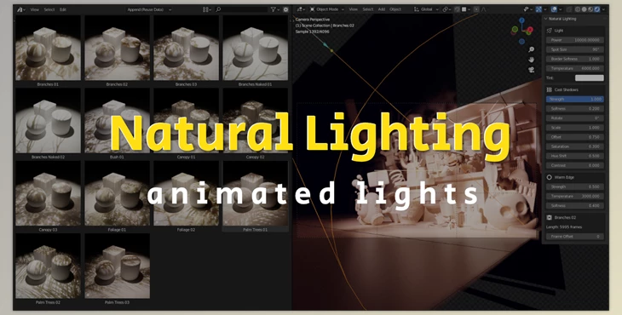Screen dimensions: 622x315
Task: Click the light Tint color swatch
Action: (589, 78)
